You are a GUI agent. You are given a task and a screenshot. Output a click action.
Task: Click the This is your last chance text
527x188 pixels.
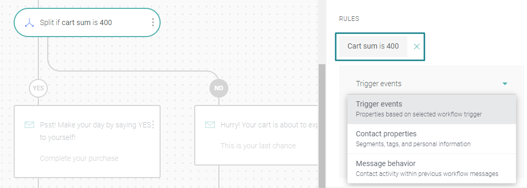[x=258, y=146]
